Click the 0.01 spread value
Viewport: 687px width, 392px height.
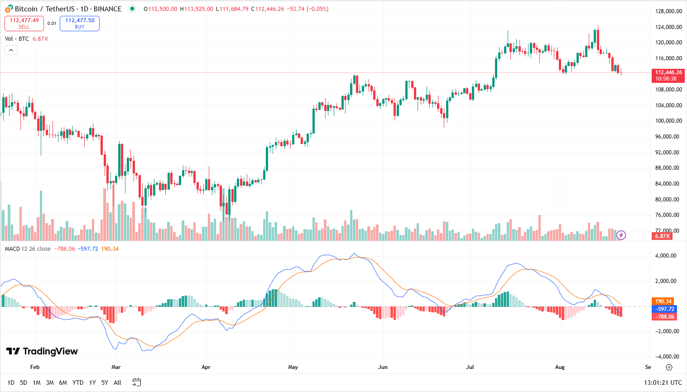(52, 24)
